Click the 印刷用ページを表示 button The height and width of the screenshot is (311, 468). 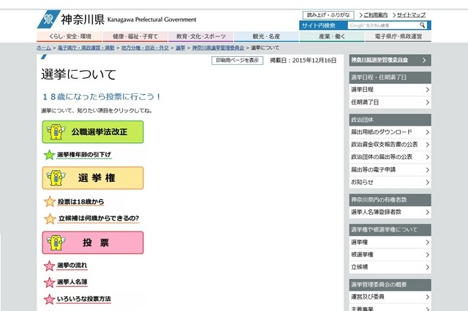pyautogui.click(x=237, y=61)
